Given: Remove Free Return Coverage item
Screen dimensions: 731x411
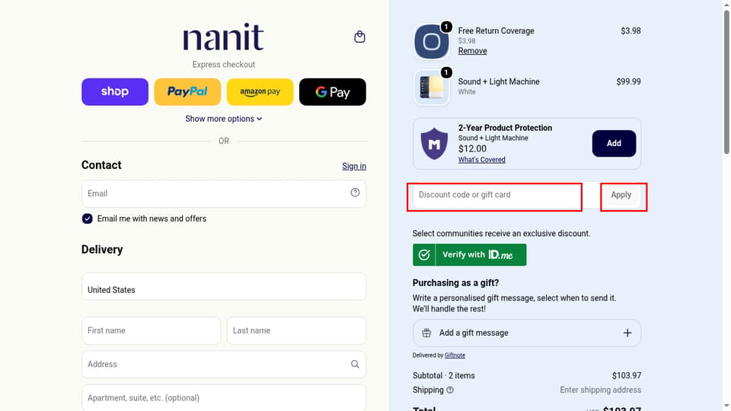Looking at the screenshot, I should click(x=472, y=51).
